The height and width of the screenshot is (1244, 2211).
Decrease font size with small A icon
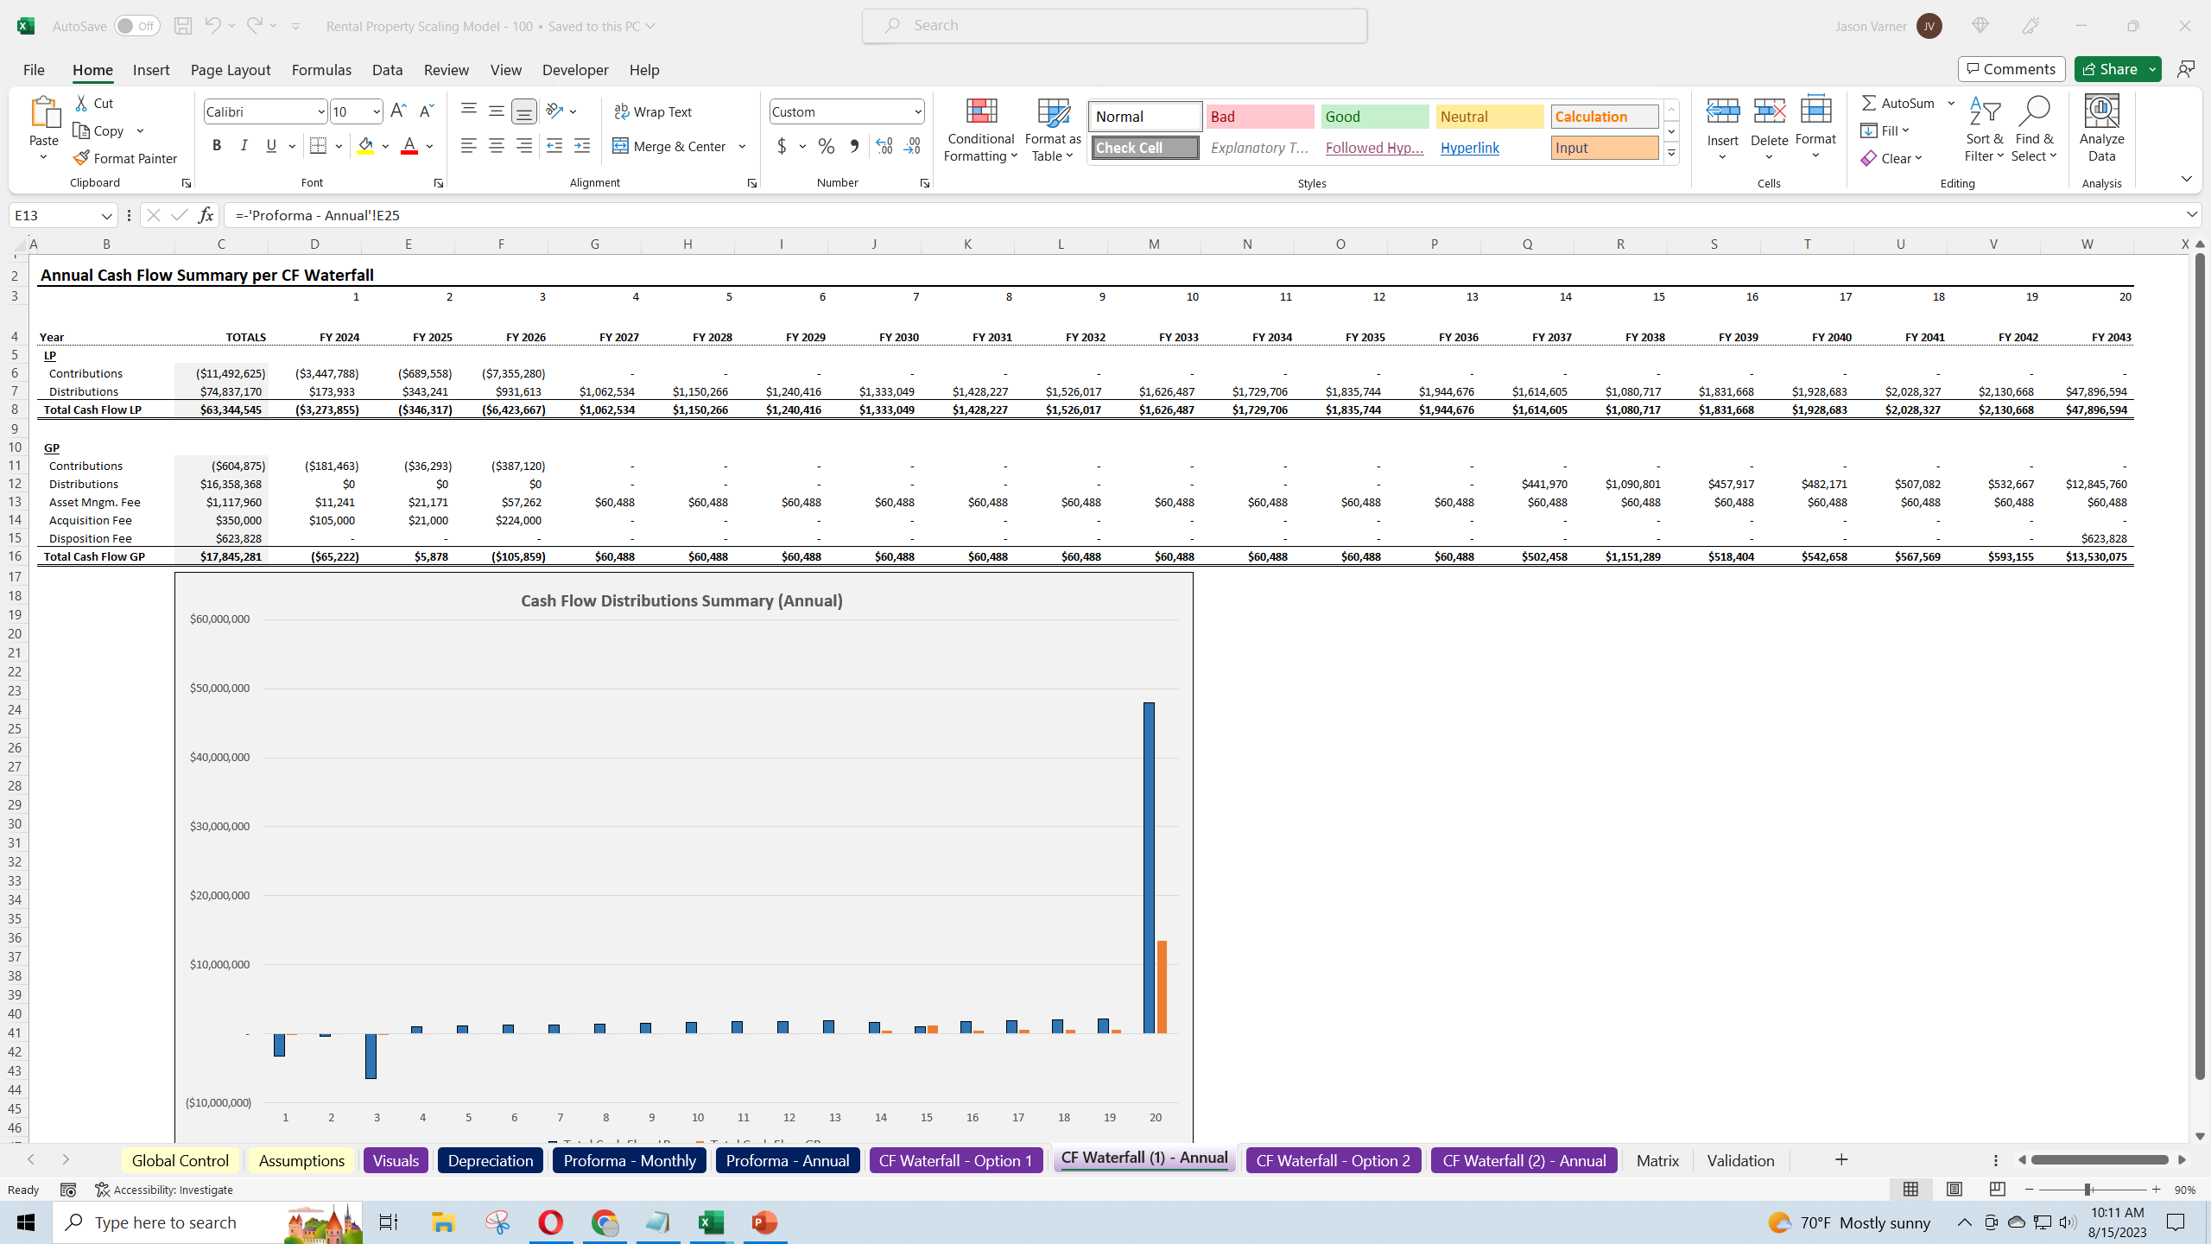pos(426,111)
